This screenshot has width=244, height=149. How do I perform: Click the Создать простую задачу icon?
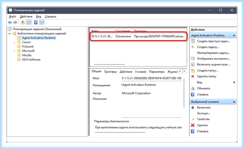(x=193, y=41)
